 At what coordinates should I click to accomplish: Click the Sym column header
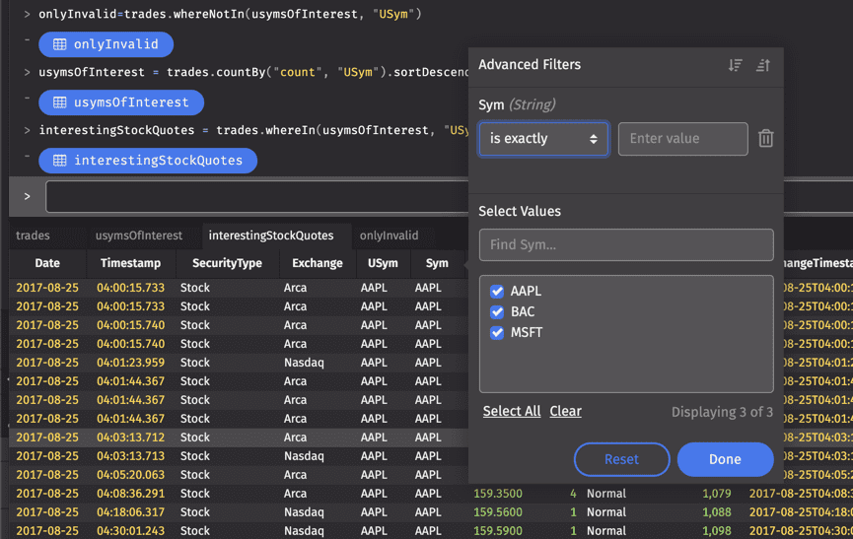click(437, 263)
